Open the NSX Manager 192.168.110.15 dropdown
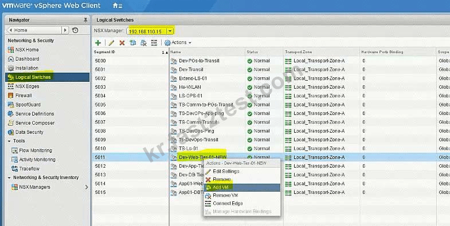 tap(170, 31)
